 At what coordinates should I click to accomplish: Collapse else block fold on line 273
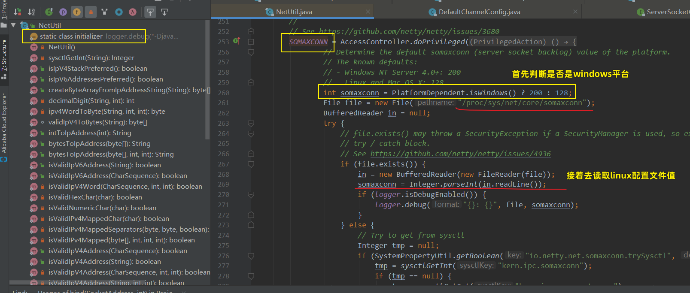tap(251, 225)
